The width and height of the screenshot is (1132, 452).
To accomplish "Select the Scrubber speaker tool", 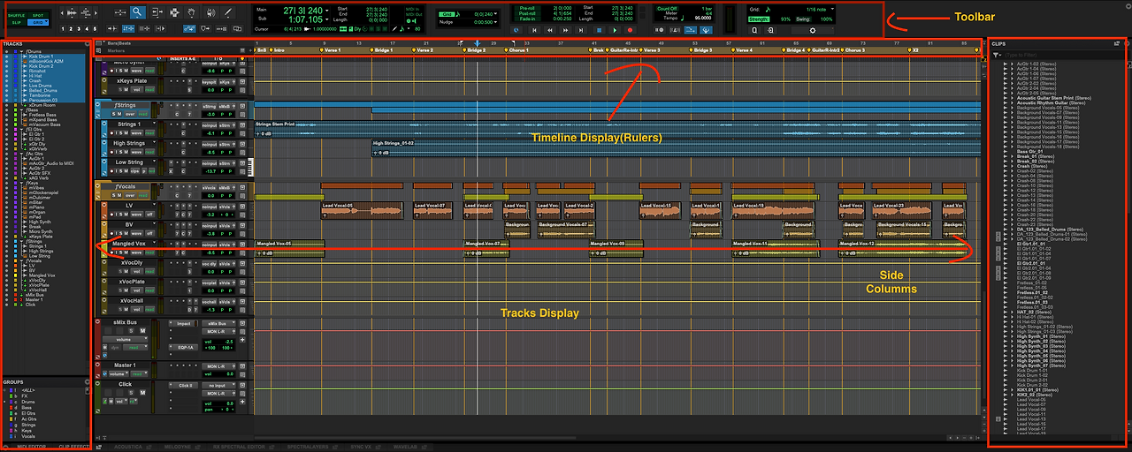I will 211,12.
